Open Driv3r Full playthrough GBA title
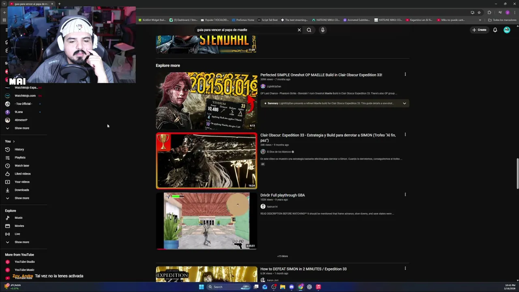This screenshot has height=292, width=519. pos(283,195)
